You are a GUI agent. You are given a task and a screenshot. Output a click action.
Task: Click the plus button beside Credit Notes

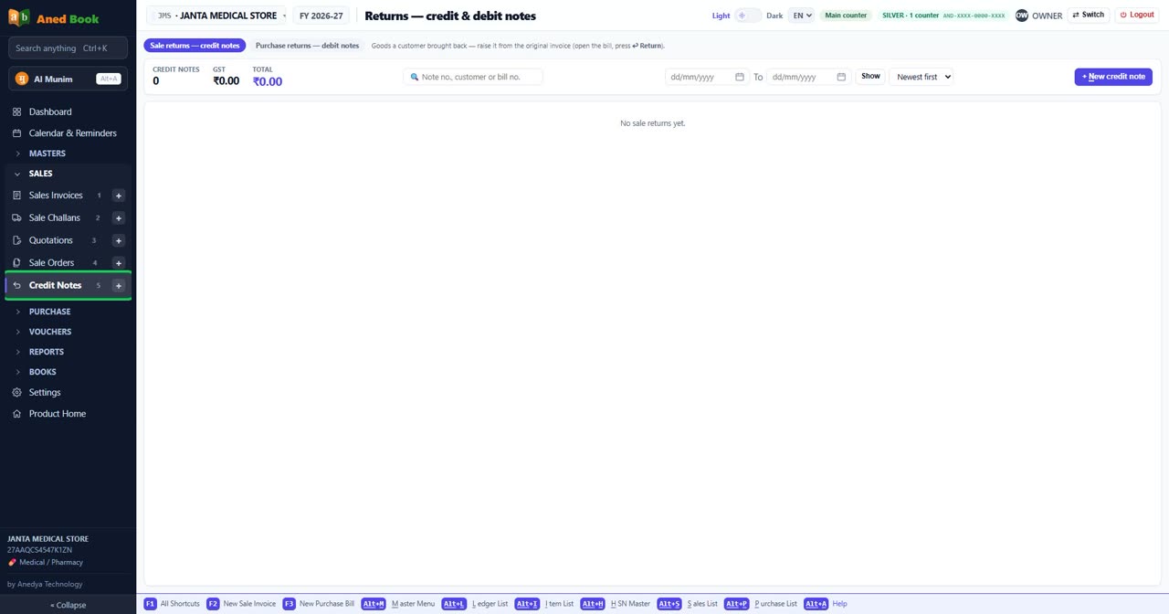(x=118, y=286)
